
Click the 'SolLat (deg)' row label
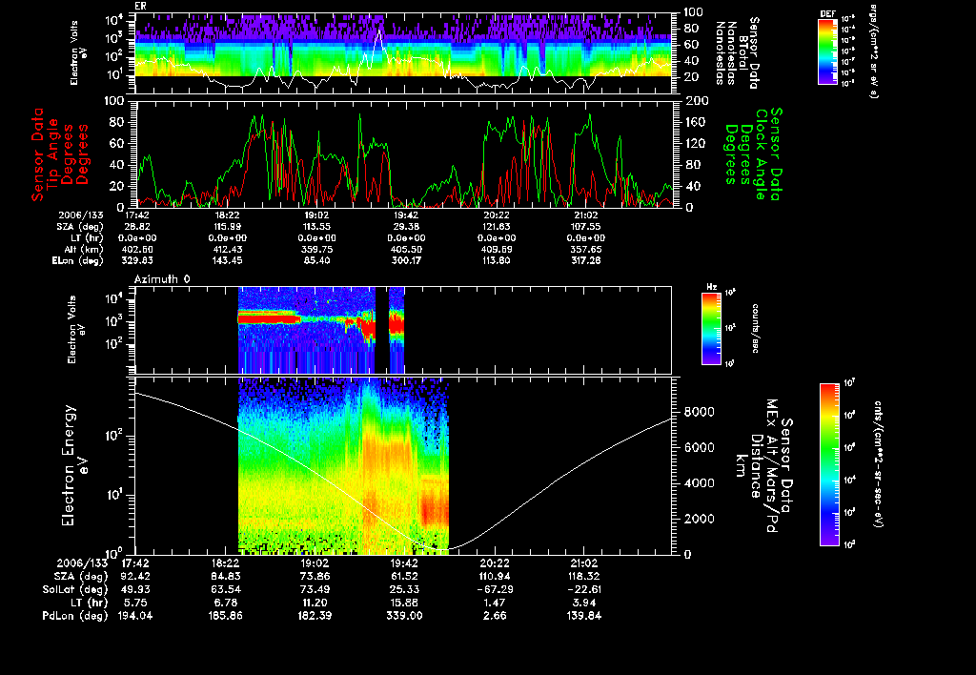75,589
